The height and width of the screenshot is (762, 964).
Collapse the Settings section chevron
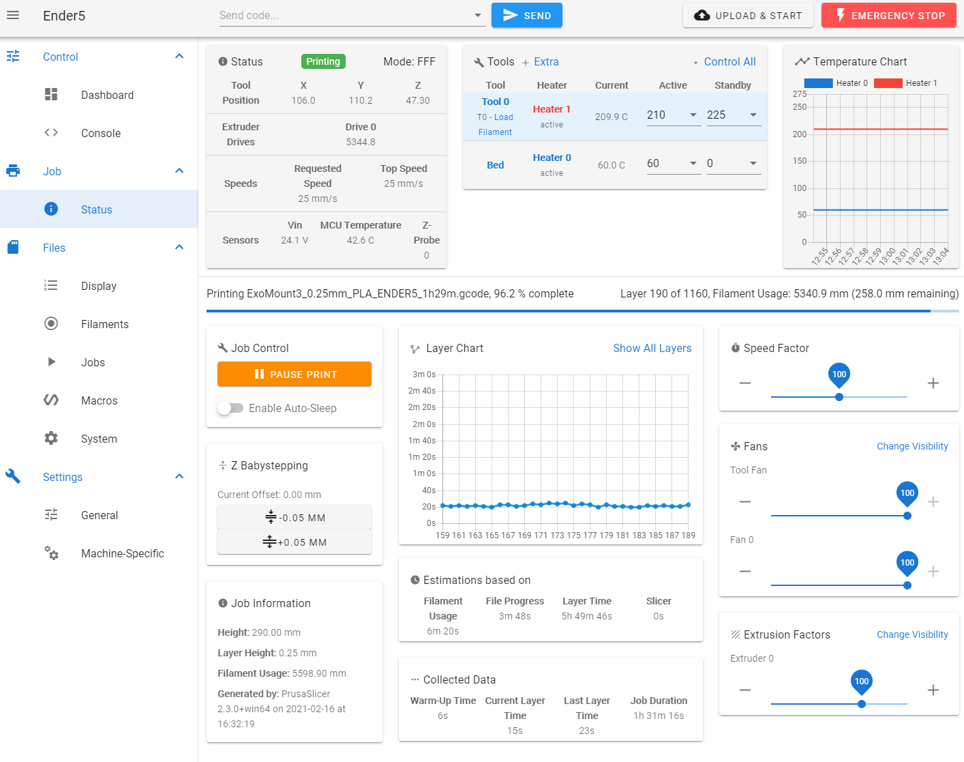(179, 476)
